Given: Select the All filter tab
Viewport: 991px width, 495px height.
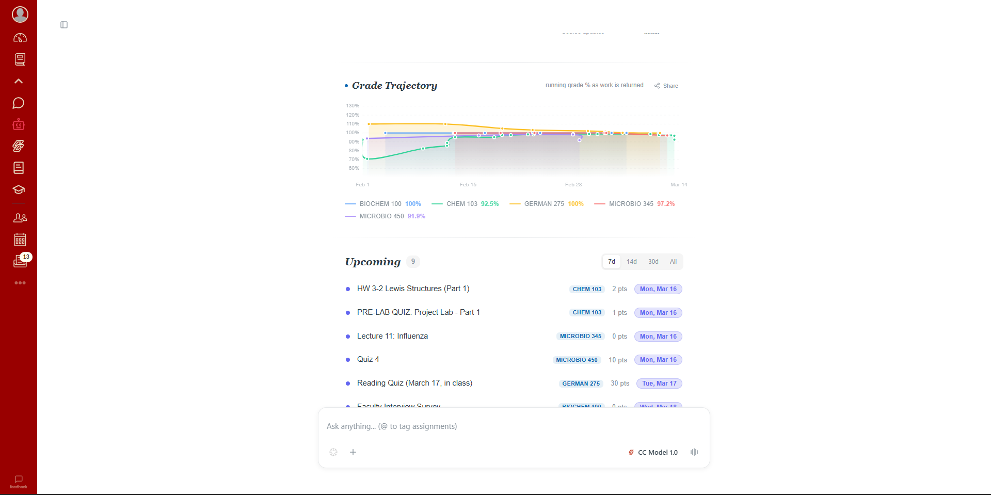Looking at the screenshot, I should pos(673,262).
